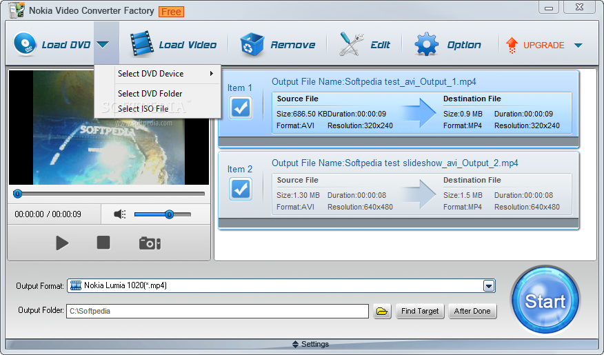The width and height of the screenshot is (604, 355).
Task: Click the Edit label in toolbar
Action: (380, 45)
